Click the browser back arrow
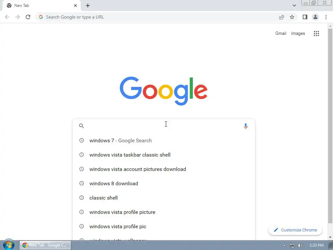 coord(7,17)
